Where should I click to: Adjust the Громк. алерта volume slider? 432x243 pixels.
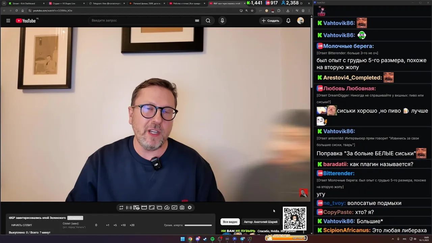pyautogui.click(x=198, y=225)
